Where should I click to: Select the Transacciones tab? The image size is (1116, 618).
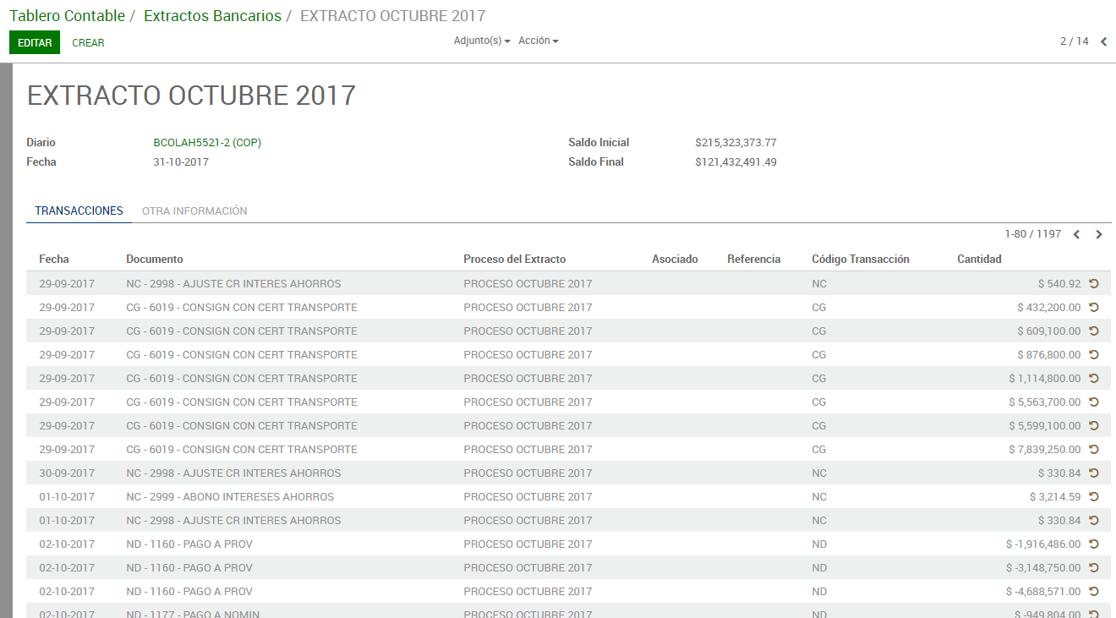(x=79, y=211)
